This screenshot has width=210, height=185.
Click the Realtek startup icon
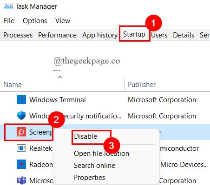coord(21,148)
